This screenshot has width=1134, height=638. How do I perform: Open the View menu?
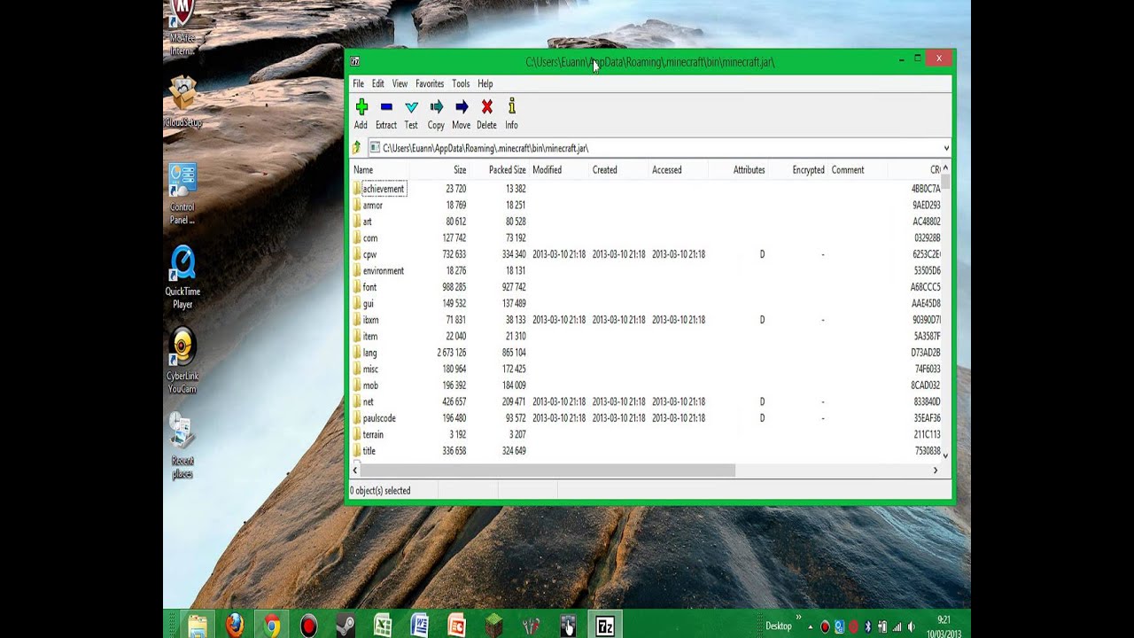point(400,83)
